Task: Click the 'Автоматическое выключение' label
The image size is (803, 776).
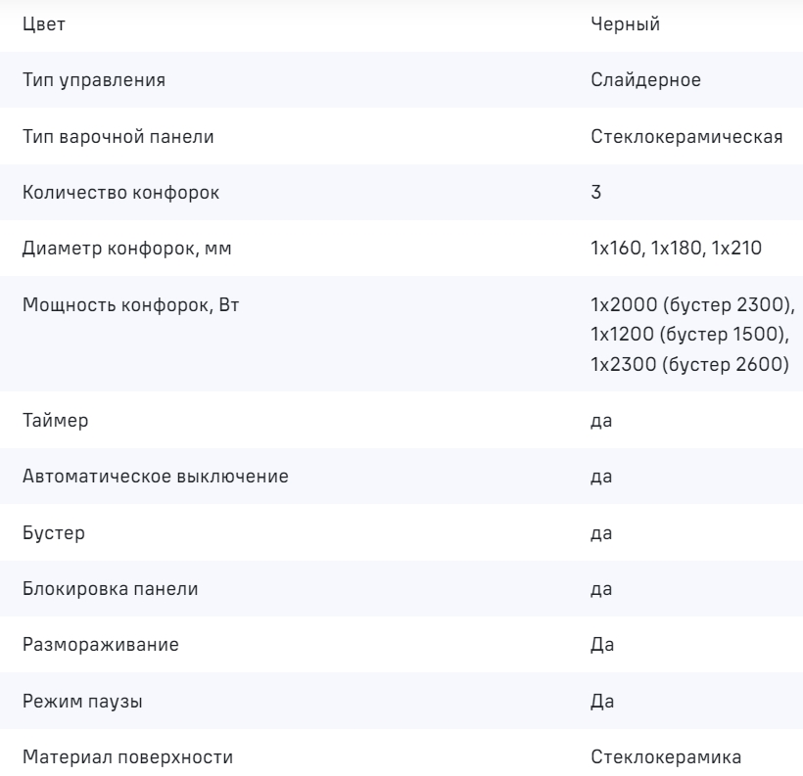Action: coord(155,477)
